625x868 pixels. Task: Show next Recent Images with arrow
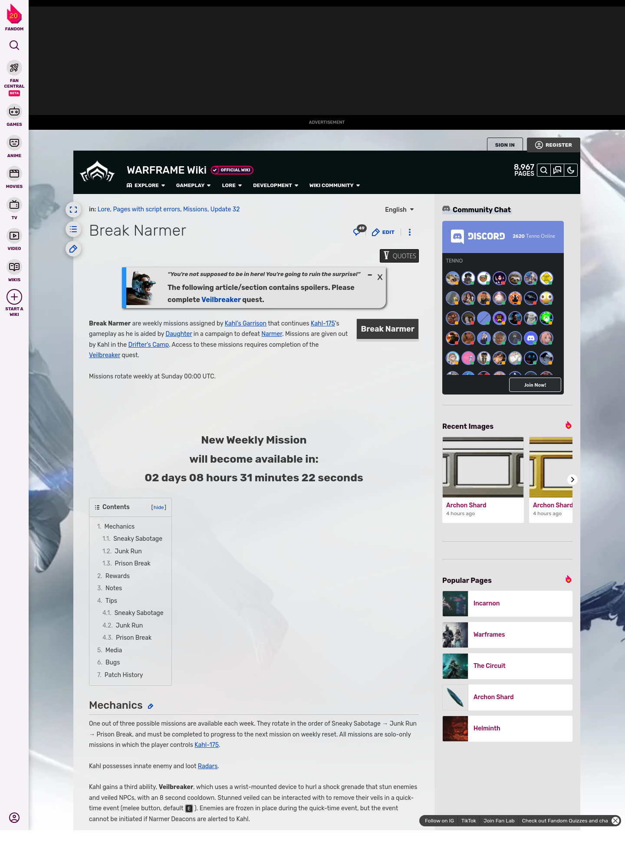click(572, 480)
